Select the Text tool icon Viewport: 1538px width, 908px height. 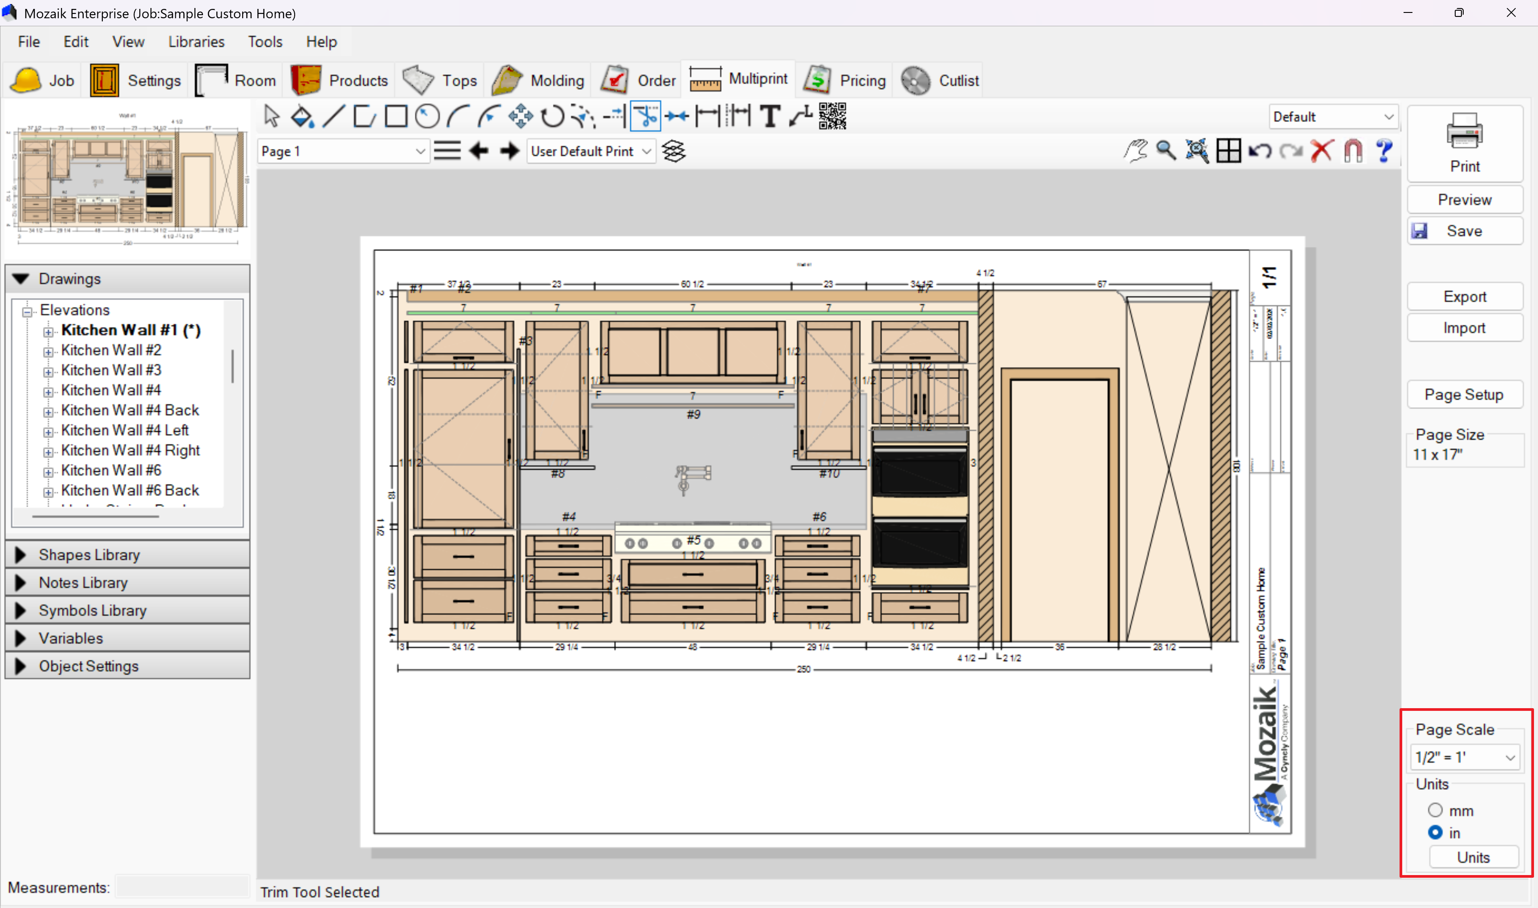[x=770, y=116]
